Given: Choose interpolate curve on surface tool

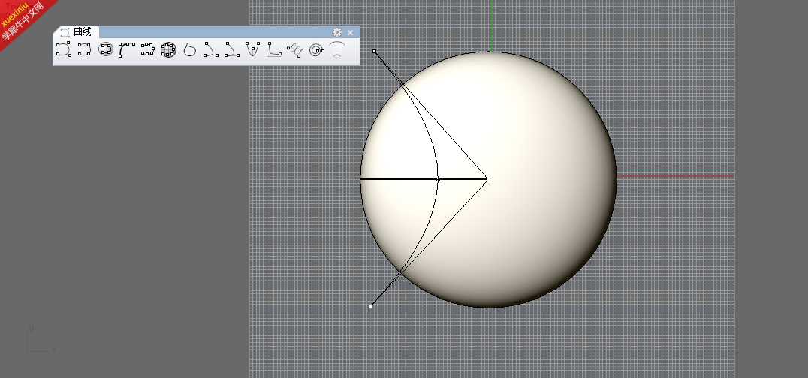Looking at the screenshot, I should [x=106, y=50].
